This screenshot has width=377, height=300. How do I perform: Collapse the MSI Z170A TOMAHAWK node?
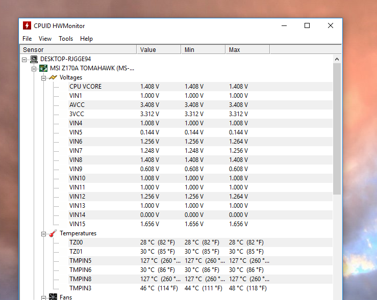point(34,69)
